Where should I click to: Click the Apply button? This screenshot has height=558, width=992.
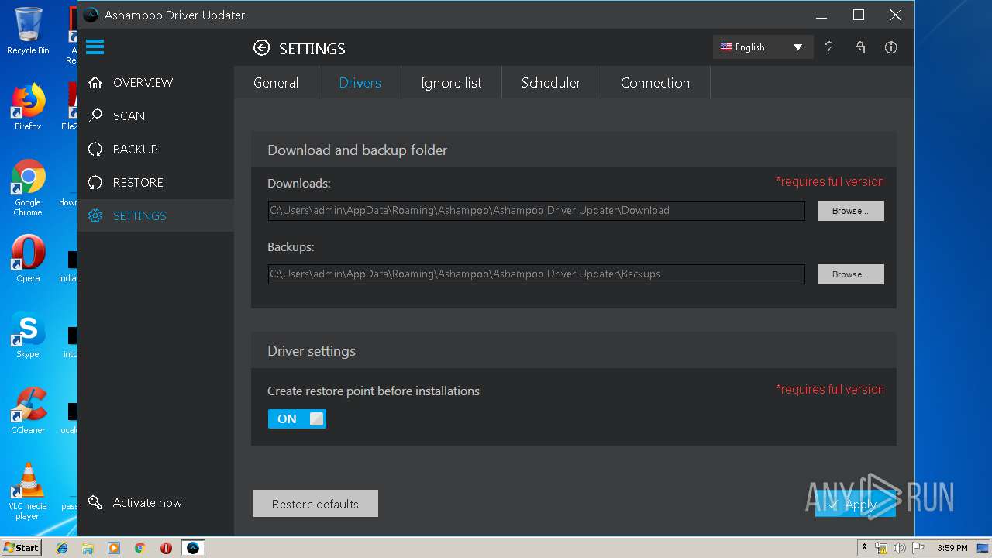pyautogui.click(x=856, y=504)
